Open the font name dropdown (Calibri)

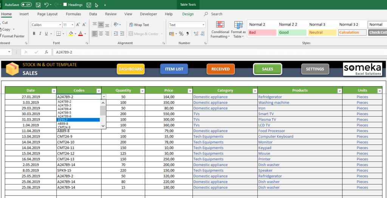click(60, 25)
